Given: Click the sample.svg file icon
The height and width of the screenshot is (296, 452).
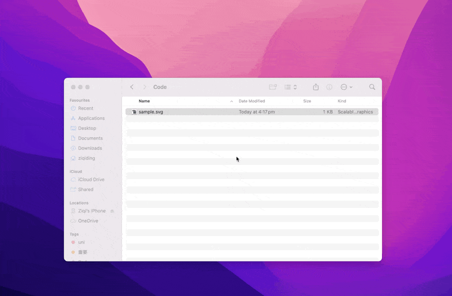Looking at the screenshot, I should pyautogui.click(x=134, y=112).
